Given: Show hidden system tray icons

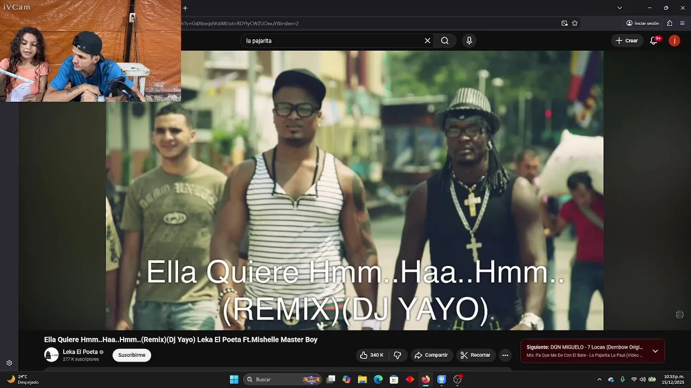Looking at the screenshot, I should pyautogui.click(x=599, y=379).
